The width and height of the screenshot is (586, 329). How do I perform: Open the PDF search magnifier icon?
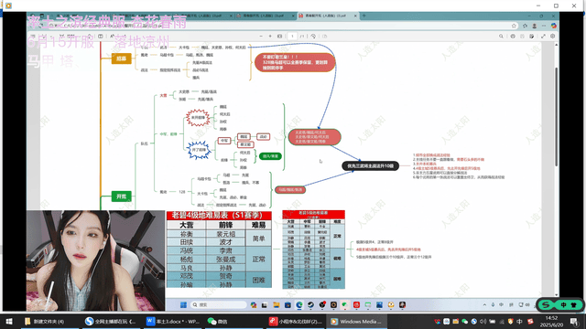click(501, 37)
